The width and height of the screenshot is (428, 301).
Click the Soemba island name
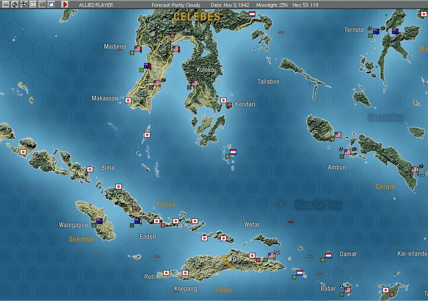click(x=81, y=239)
